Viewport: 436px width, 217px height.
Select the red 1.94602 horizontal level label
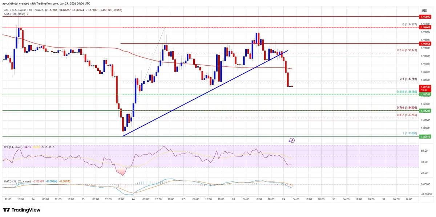(425, 27)
